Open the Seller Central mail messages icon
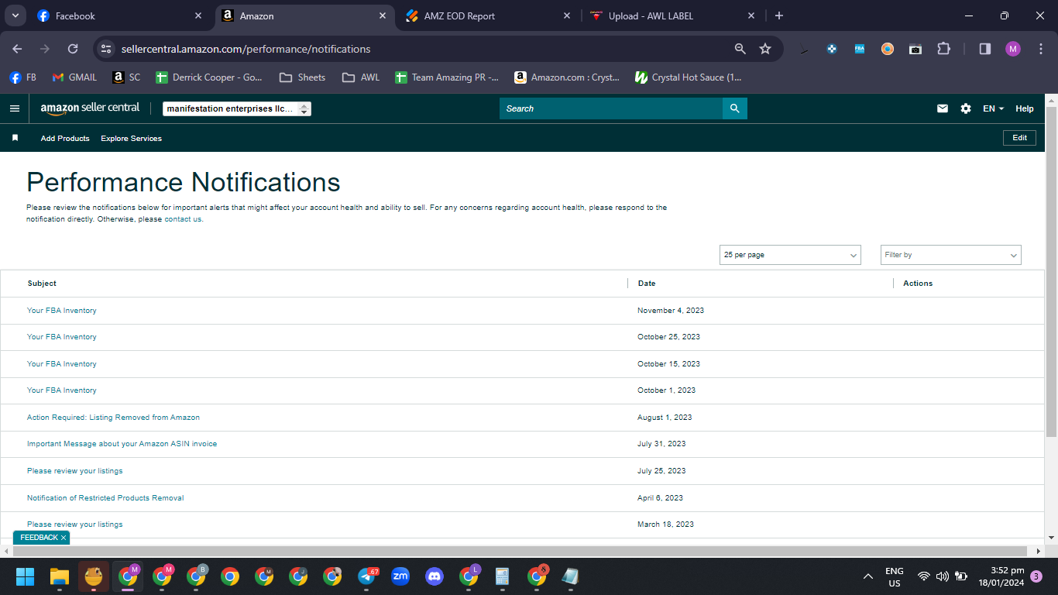Viewport: 1058px width, 595px height. pos(943,108)
